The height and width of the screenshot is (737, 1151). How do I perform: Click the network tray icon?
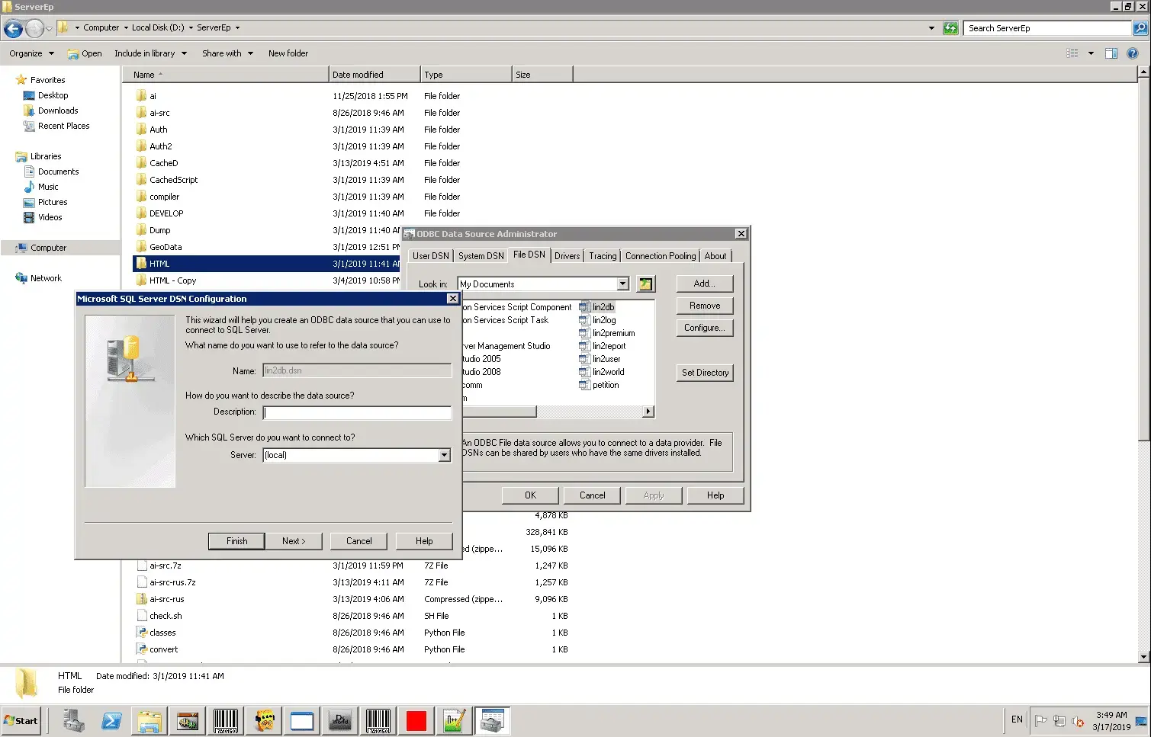(x=1059, y=720)
